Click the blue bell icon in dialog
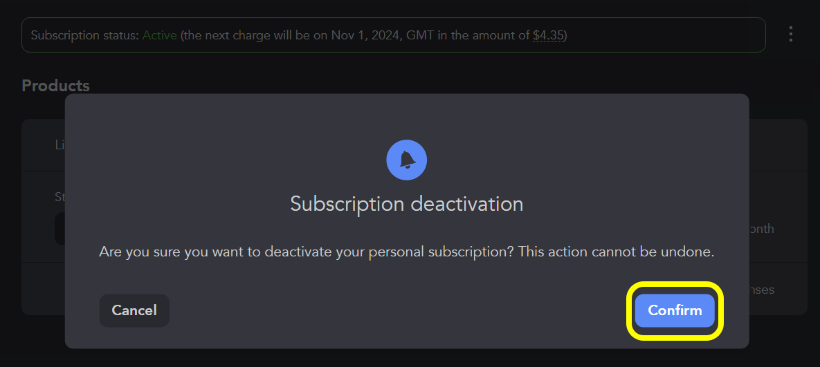The image size is (820, 367). click(x=406, y=160)
